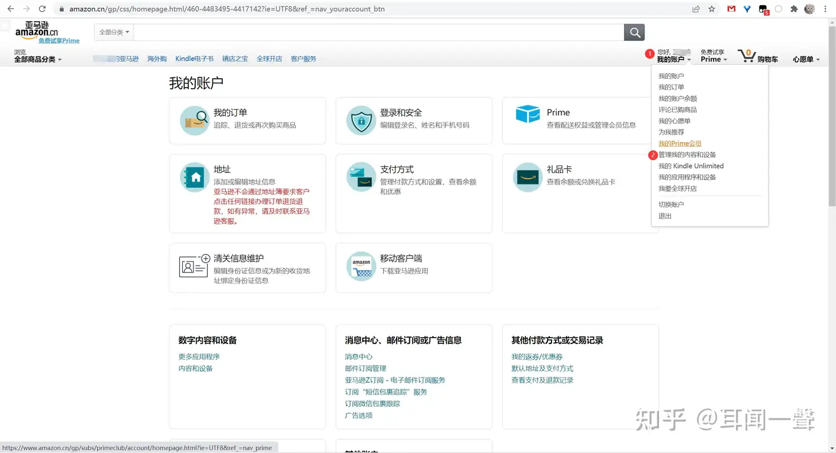This screenshot has height=453, width=836.
Task: Open the 全球开店 nav link
Action: [269, 59]
